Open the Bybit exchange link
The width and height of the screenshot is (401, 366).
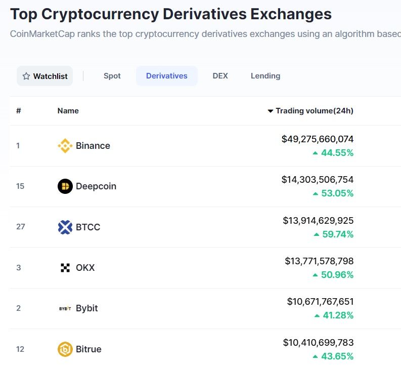(x=87, y=308)
